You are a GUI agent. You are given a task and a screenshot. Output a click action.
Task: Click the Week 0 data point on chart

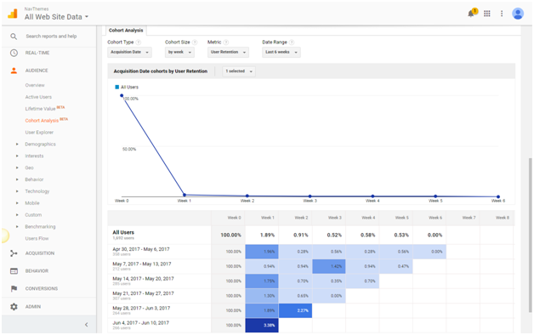point(122,96)
